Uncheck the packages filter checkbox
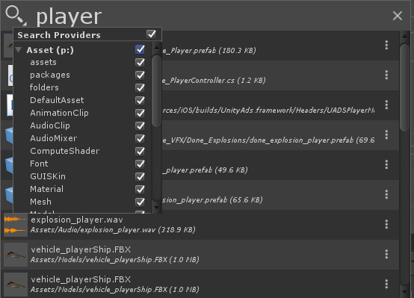The width and height of the screenshot is (414, 298). tap(140, 75)
